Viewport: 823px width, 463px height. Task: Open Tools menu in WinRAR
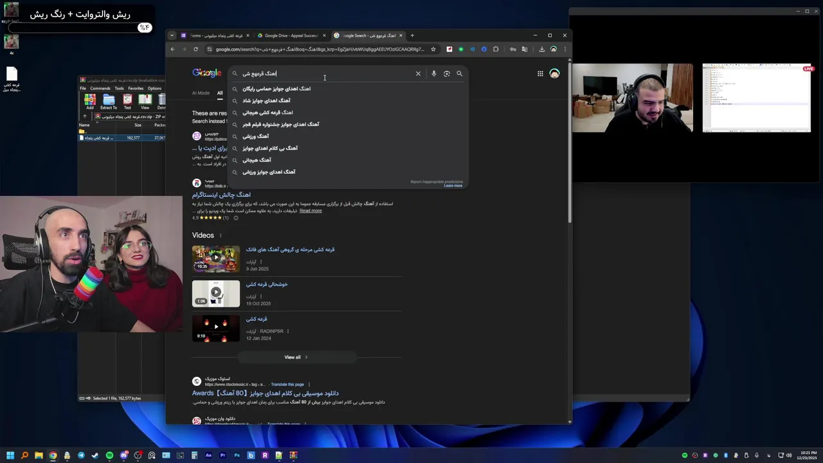point(119,88)
